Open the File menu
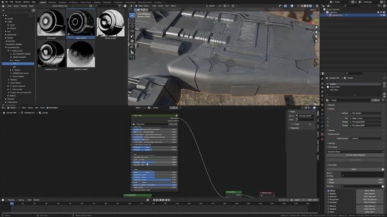 7,2
